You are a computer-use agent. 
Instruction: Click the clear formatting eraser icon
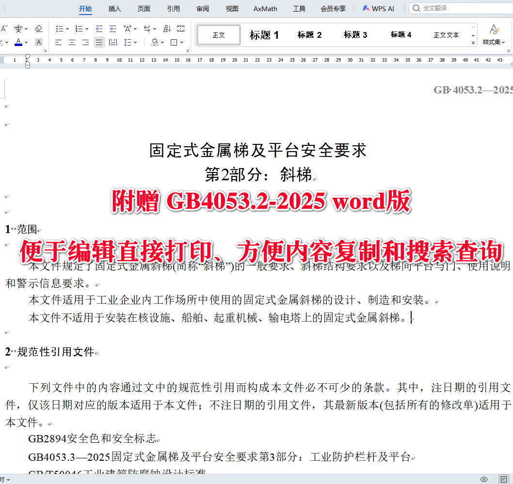tap(39, 29)
